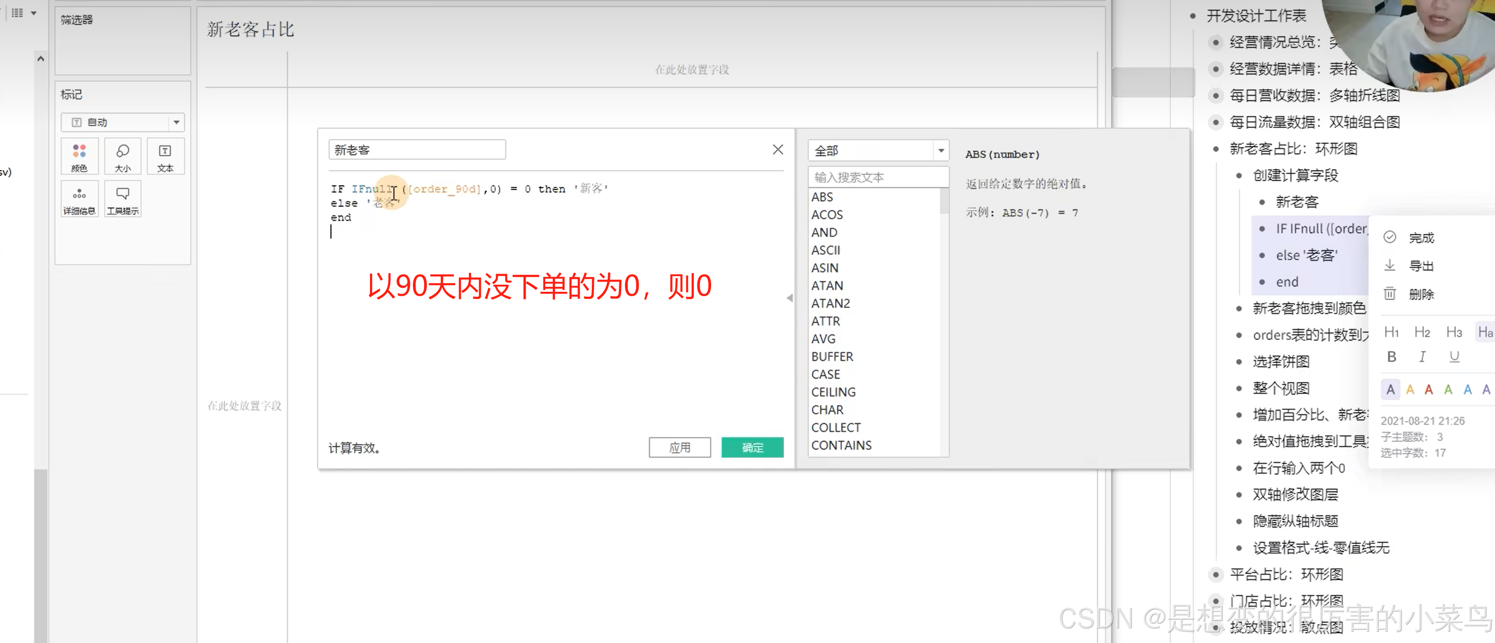Collapse the function list panel arrow

(x=789, y=298)
